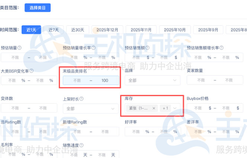Open the 品牌 dropdown
The width and height of the screenshot is (247, 158).
153,80
